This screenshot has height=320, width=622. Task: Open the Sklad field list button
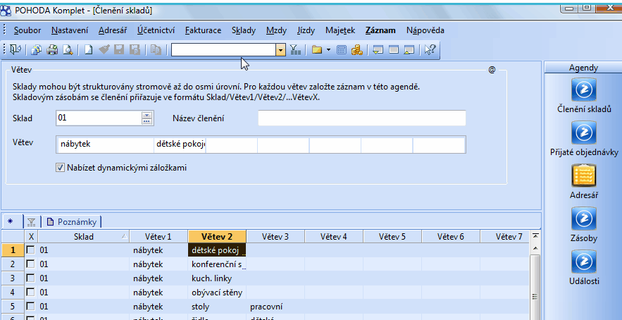pyautogui.click(x=147, y=118)
